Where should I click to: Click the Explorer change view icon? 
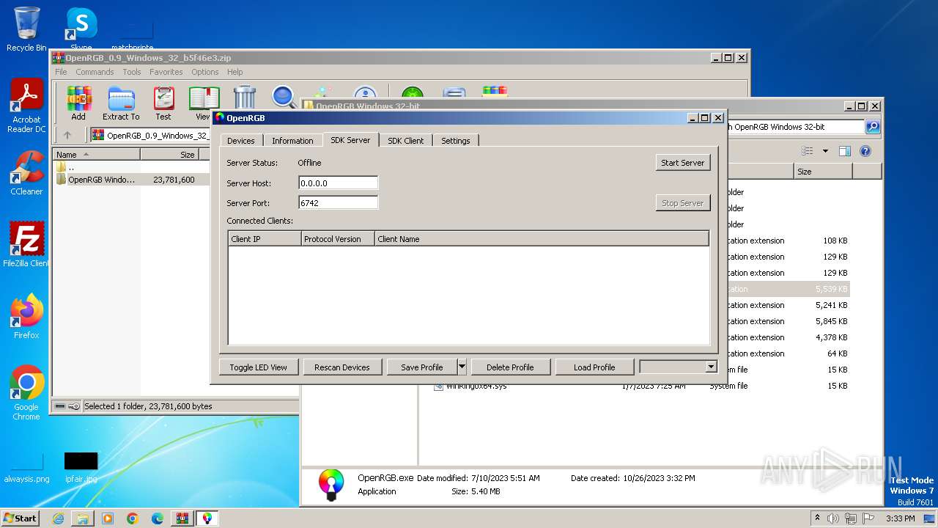808,151
